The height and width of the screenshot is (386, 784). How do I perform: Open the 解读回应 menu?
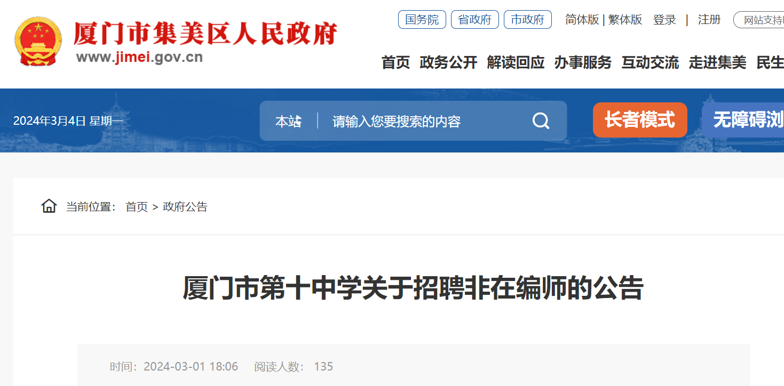point(516,62)
